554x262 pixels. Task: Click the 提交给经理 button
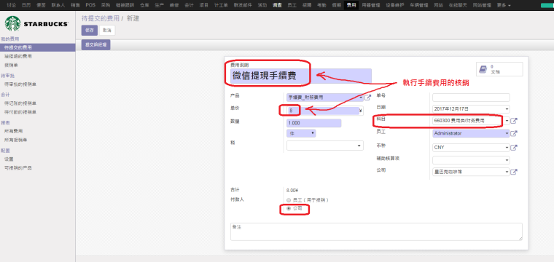[95, 45]
